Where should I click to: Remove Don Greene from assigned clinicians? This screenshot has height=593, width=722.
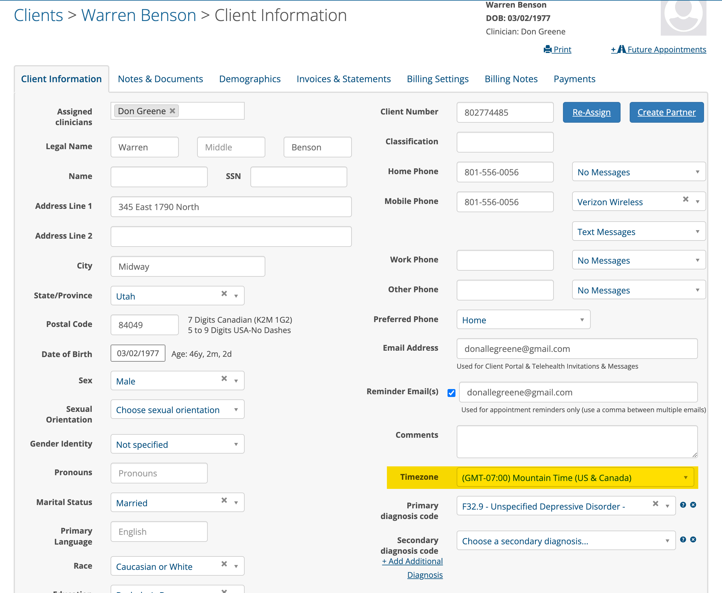tap(173, 111)
